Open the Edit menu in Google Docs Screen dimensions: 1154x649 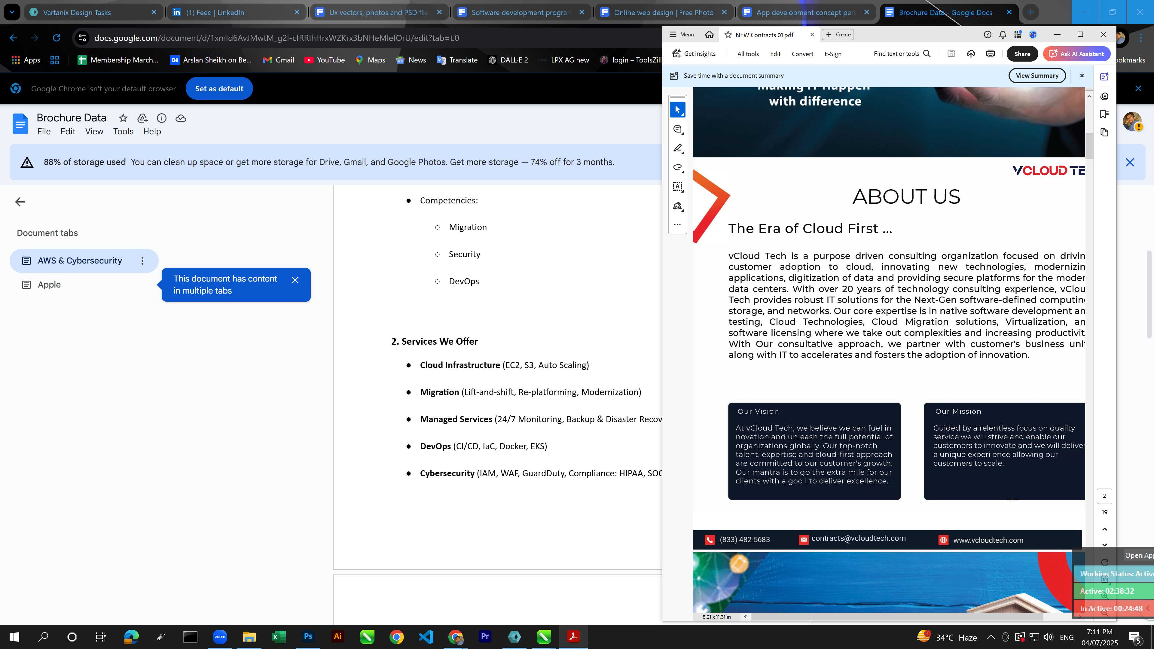pyautogui.click(x=68, y=132)
